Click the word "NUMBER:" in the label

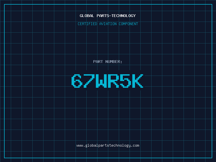pyautogui.click(x=114, y=62)
